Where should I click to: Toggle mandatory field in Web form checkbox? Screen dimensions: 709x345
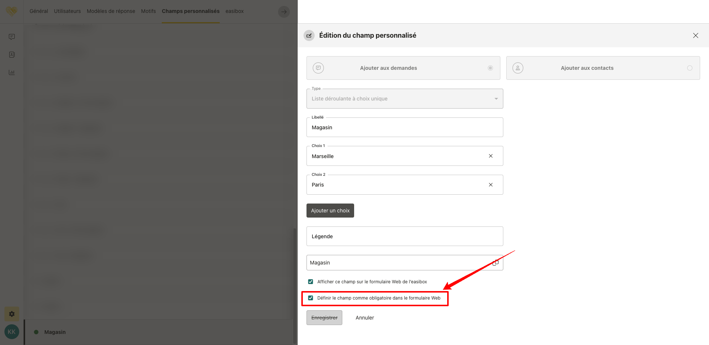[x=311, y=298]
